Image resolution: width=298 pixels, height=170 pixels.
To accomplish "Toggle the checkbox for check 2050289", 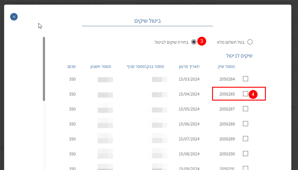I will click(x=245, y=139).
